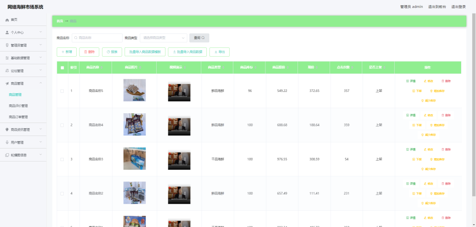Tick the select-all checkbox in the table header

62,68
